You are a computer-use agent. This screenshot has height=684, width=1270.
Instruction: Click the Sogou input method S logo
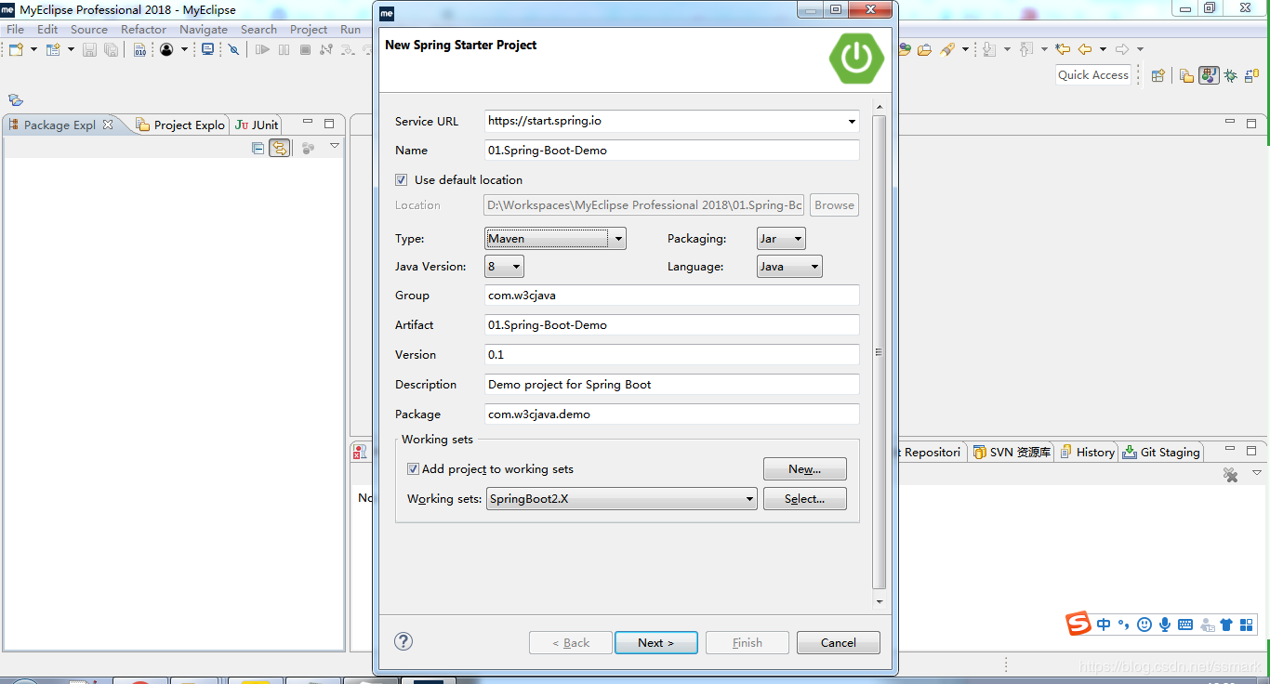tap(1078, 624)
